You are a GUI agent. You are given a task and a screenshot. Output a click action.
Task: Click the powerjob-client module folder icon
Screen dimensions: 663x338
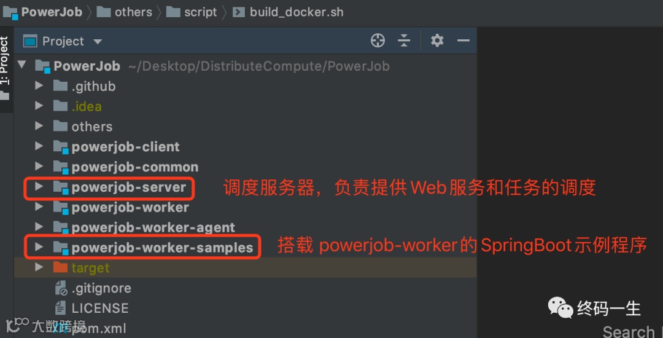61,147
